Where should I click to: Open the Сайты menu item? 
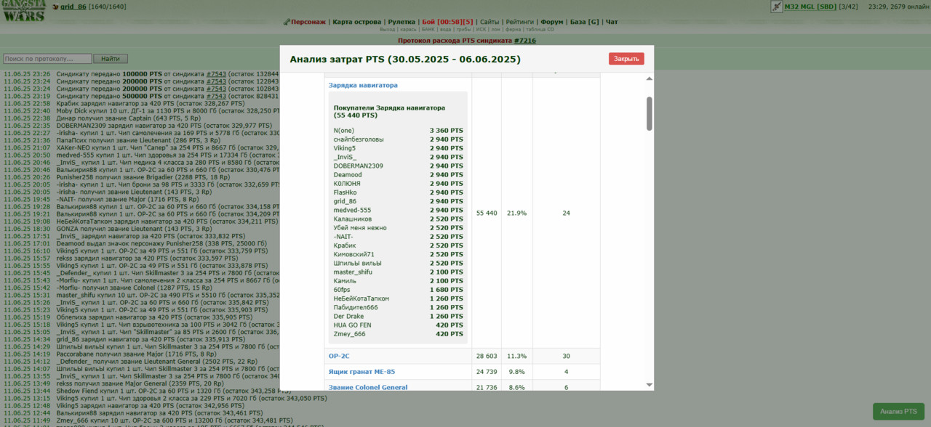click(490, 23)
